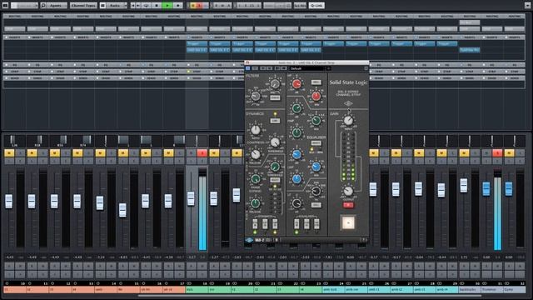Viewport: 533px width, 300px height.
Task: Click the blue LMF frequency knob
Action: pyautogui.click(x=316, y=167)
